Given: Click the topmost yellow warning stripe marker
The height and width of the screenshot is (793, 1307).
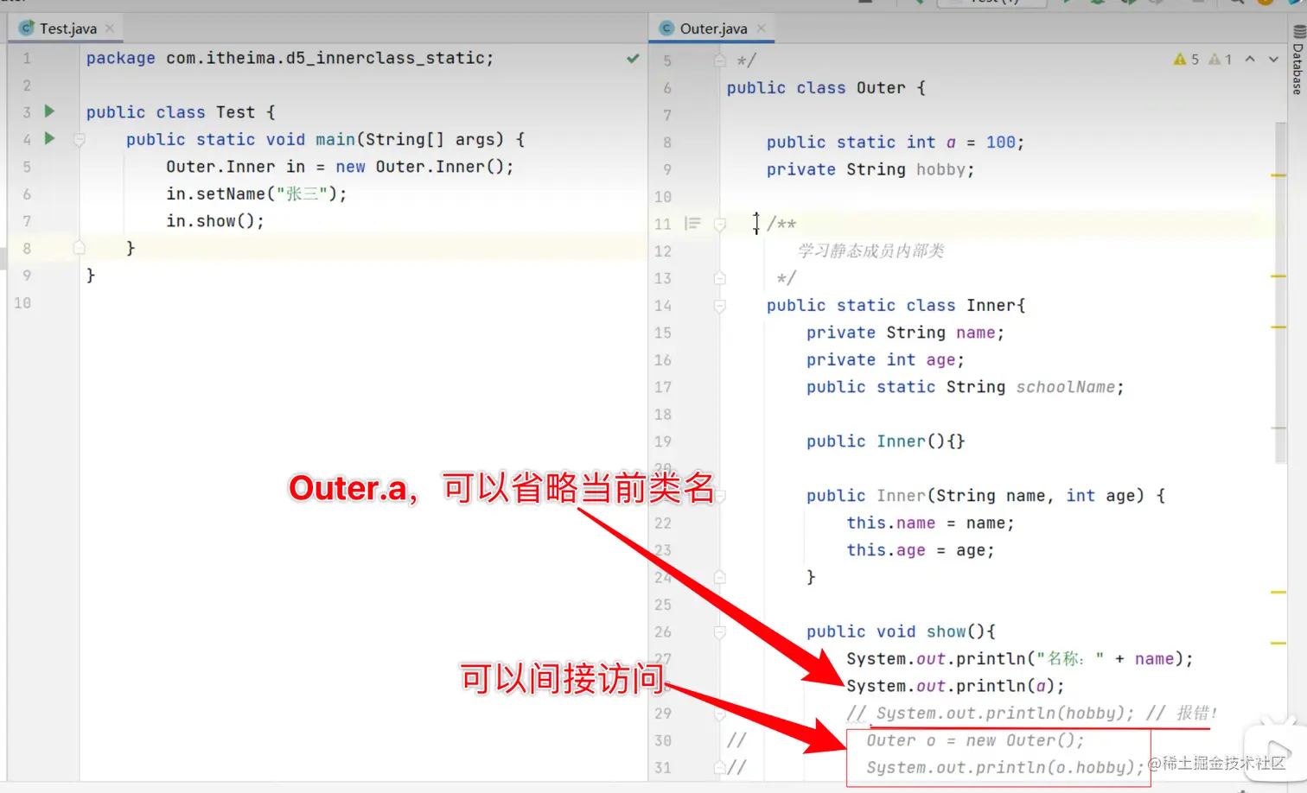Looking at the screenshot, I should [x=1278, y=175].
